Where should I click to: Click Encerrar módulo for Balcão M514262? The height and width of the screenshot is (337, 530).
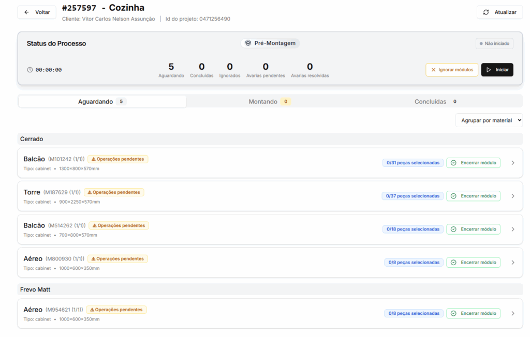click(x=473, y=229)
